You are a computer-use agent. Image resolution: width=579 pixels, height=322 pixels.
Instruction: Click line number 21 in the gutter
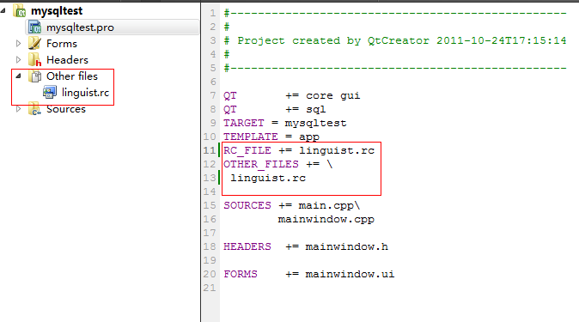pos(210,288)
